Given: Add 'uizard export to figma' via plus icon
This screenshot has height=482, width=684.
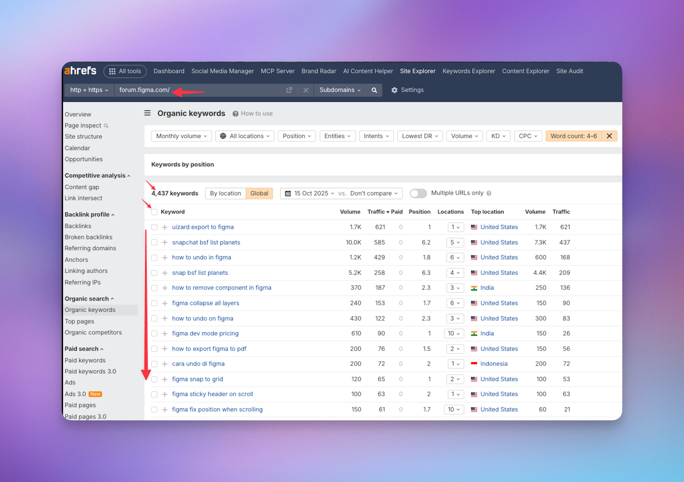Looking at the screenshot, I should [x=165, y=227].
